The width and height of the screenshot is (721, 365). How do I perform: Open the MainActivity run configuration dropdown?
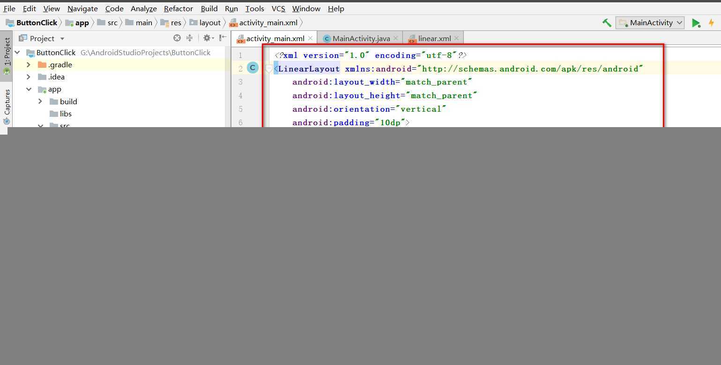coord(650,22)
